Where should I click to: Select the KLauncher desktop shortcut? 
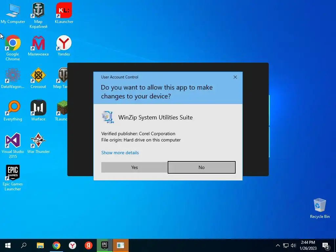pos(64,13)
